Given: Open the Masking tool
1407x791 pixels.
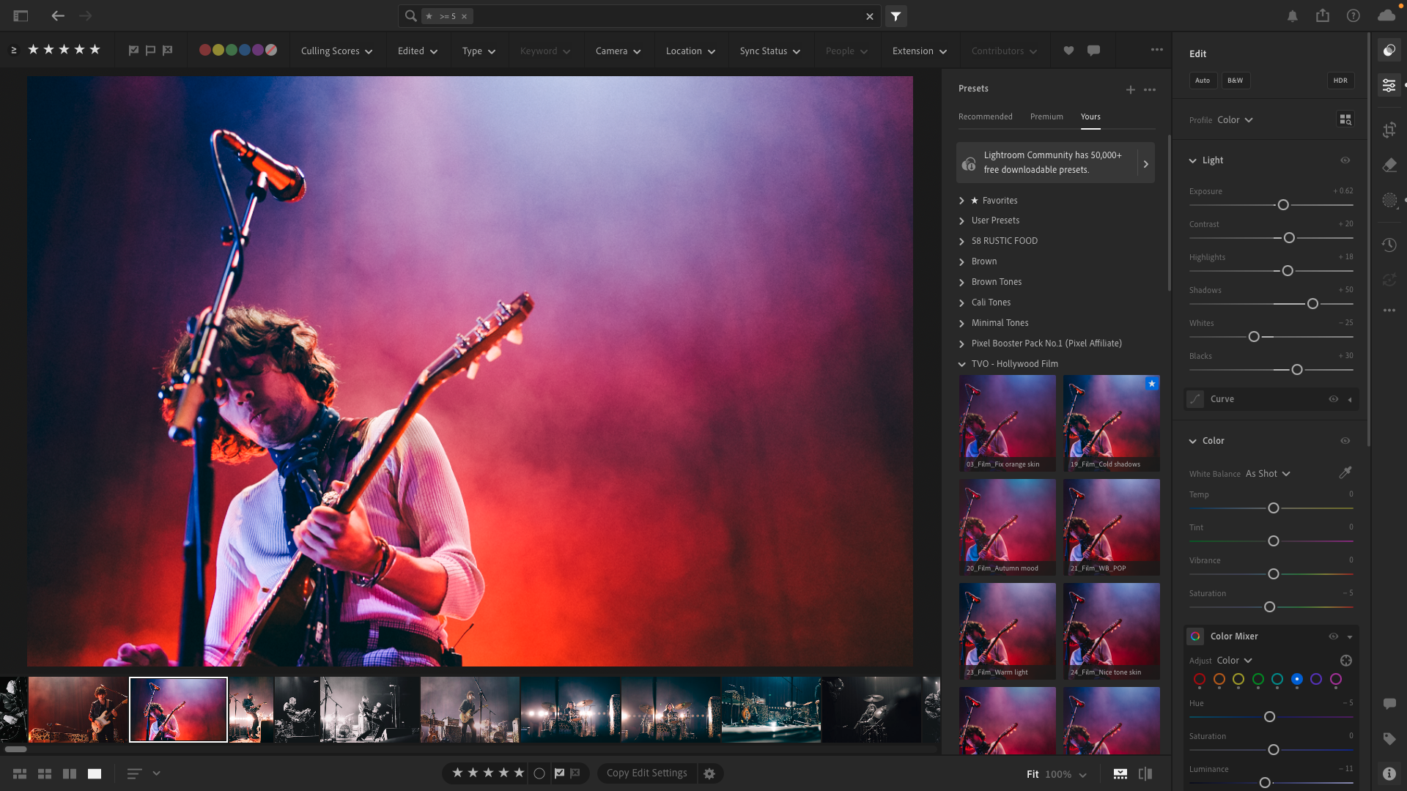Looking at the screenshot, I should point(1389,201).
